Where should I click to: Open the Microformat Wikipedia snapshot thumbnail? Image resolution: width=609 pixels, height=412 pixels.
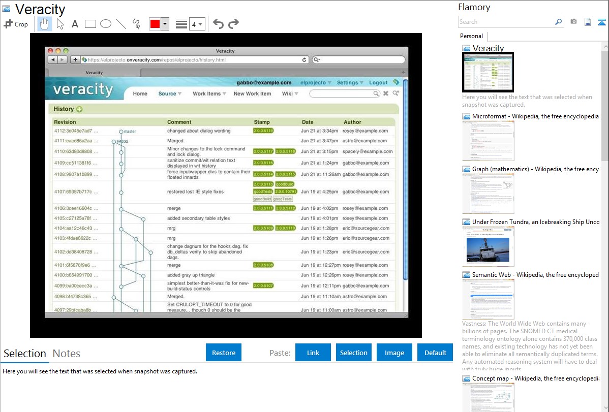pos(488,141)
